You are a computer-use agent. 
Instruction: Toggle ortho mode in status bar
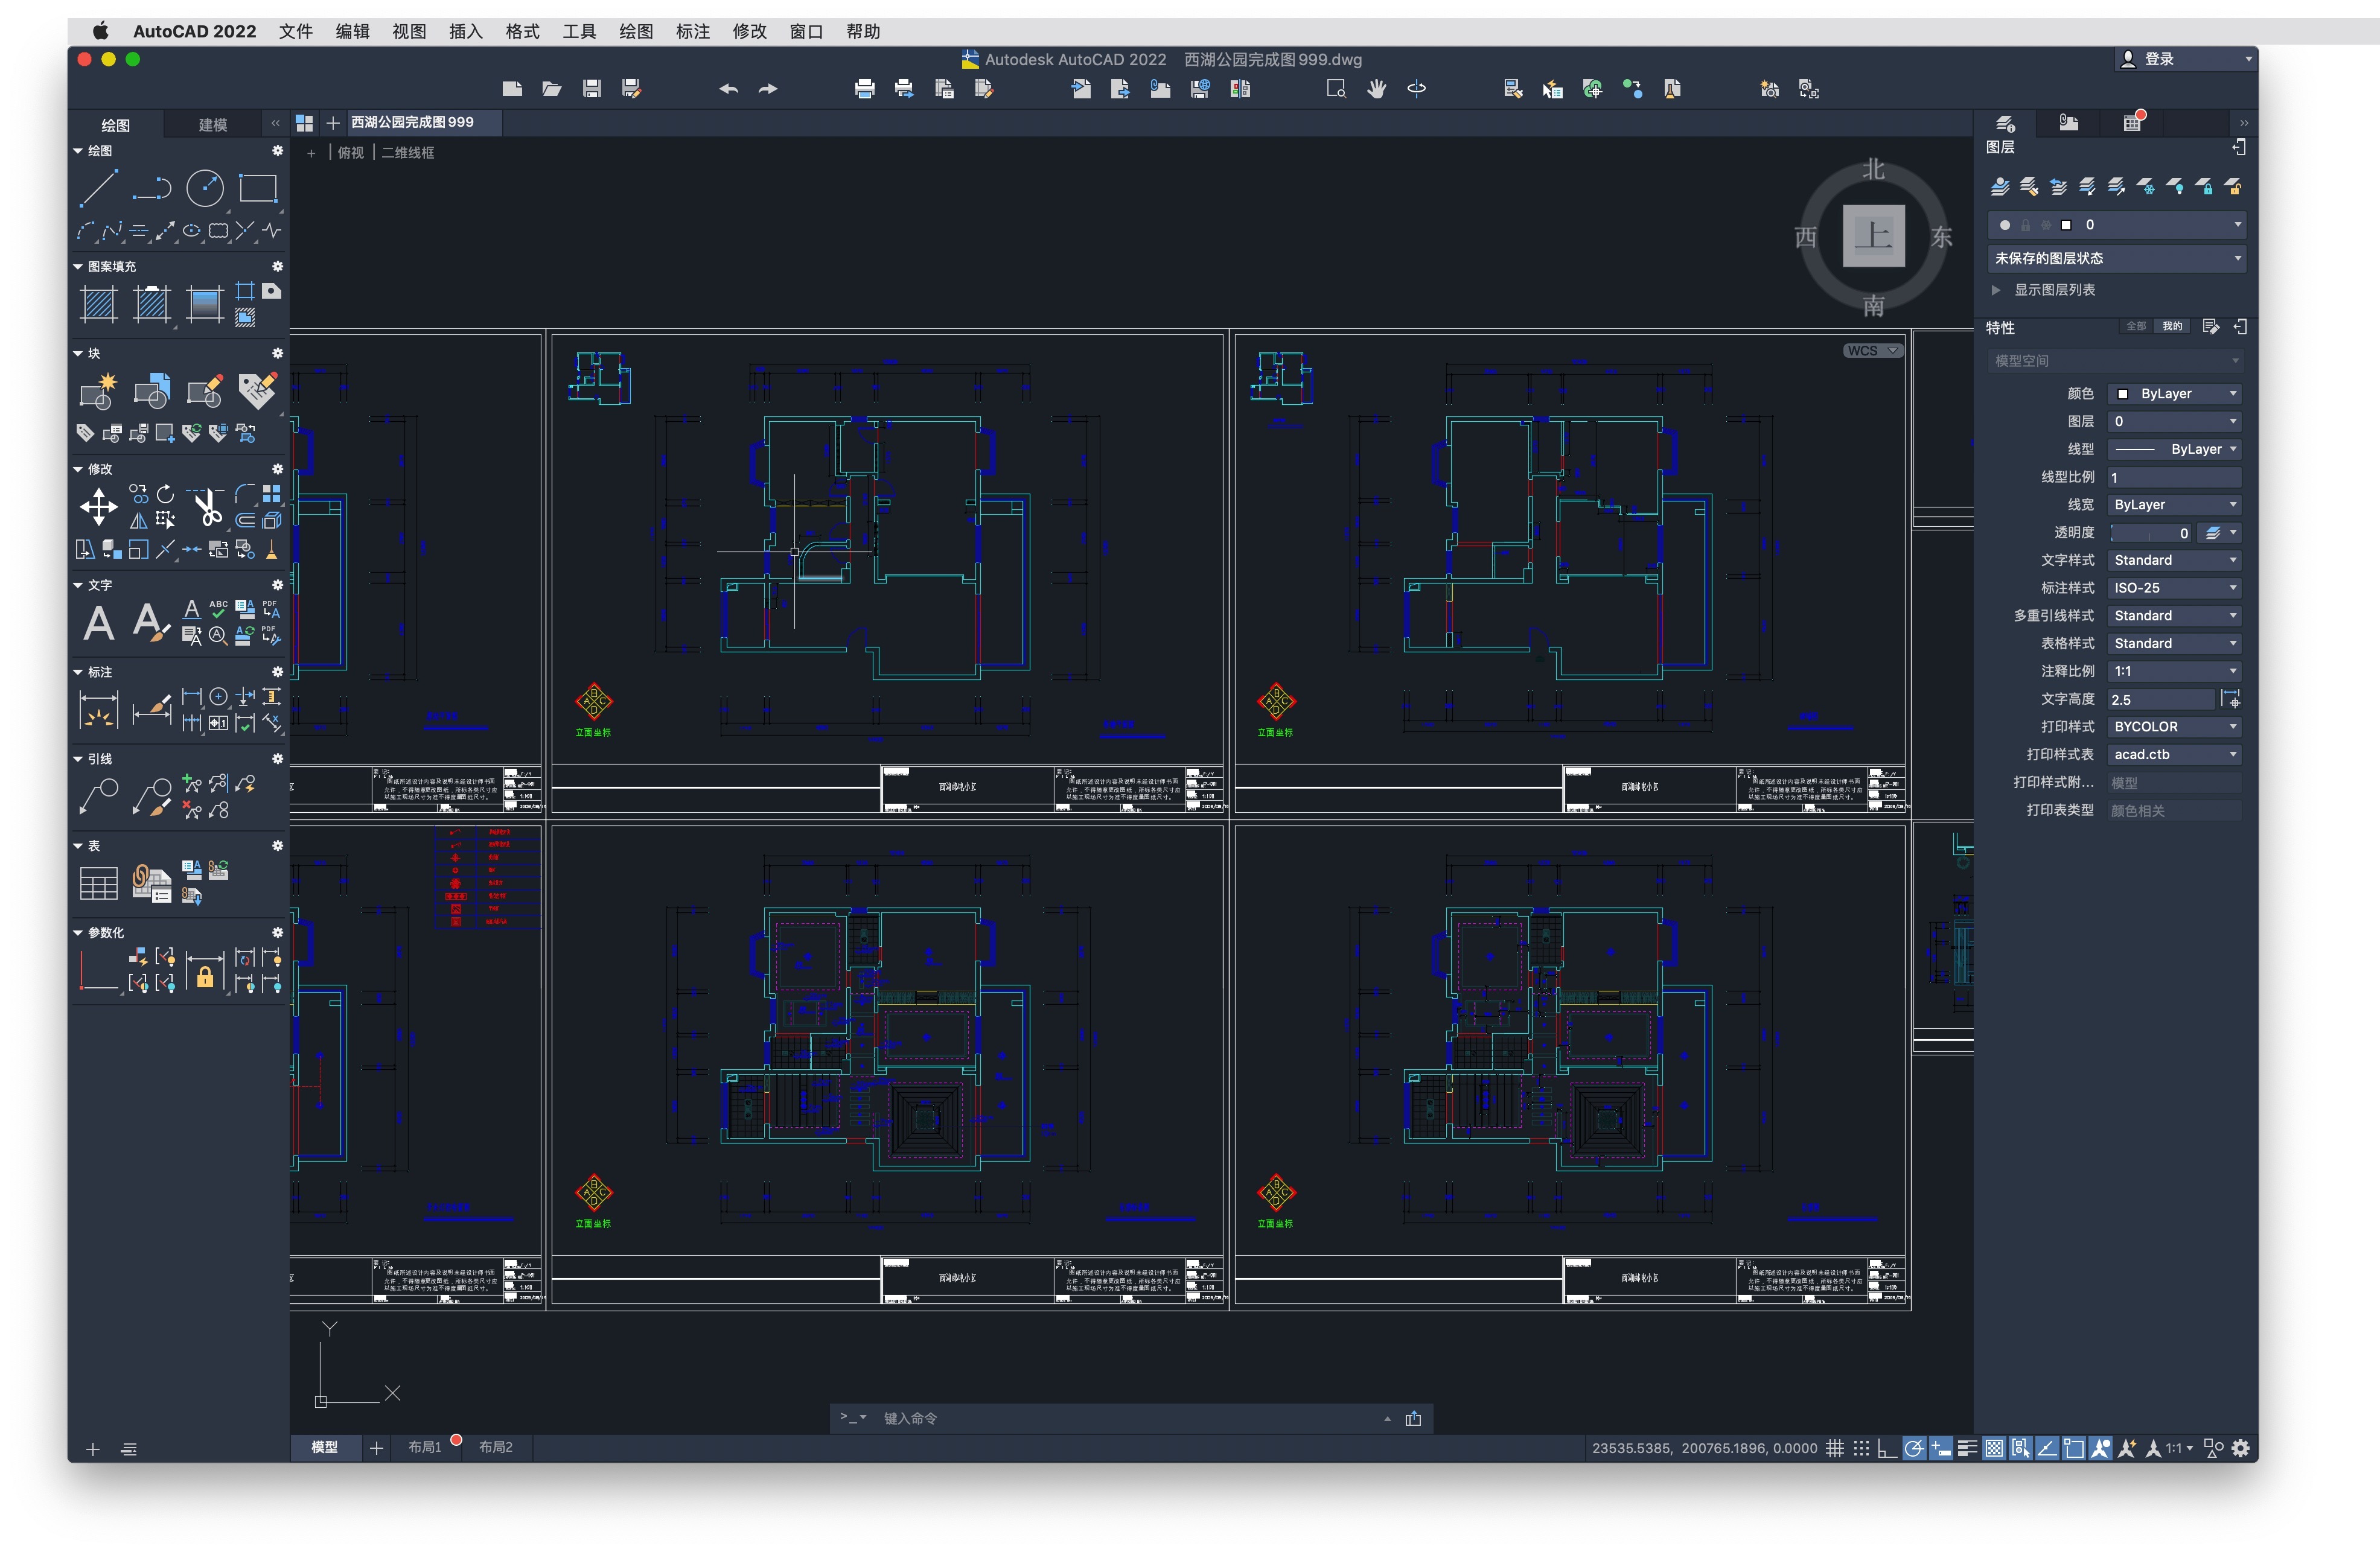(1887, 1448)
